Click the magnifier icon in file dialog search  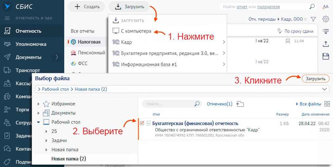197,104
